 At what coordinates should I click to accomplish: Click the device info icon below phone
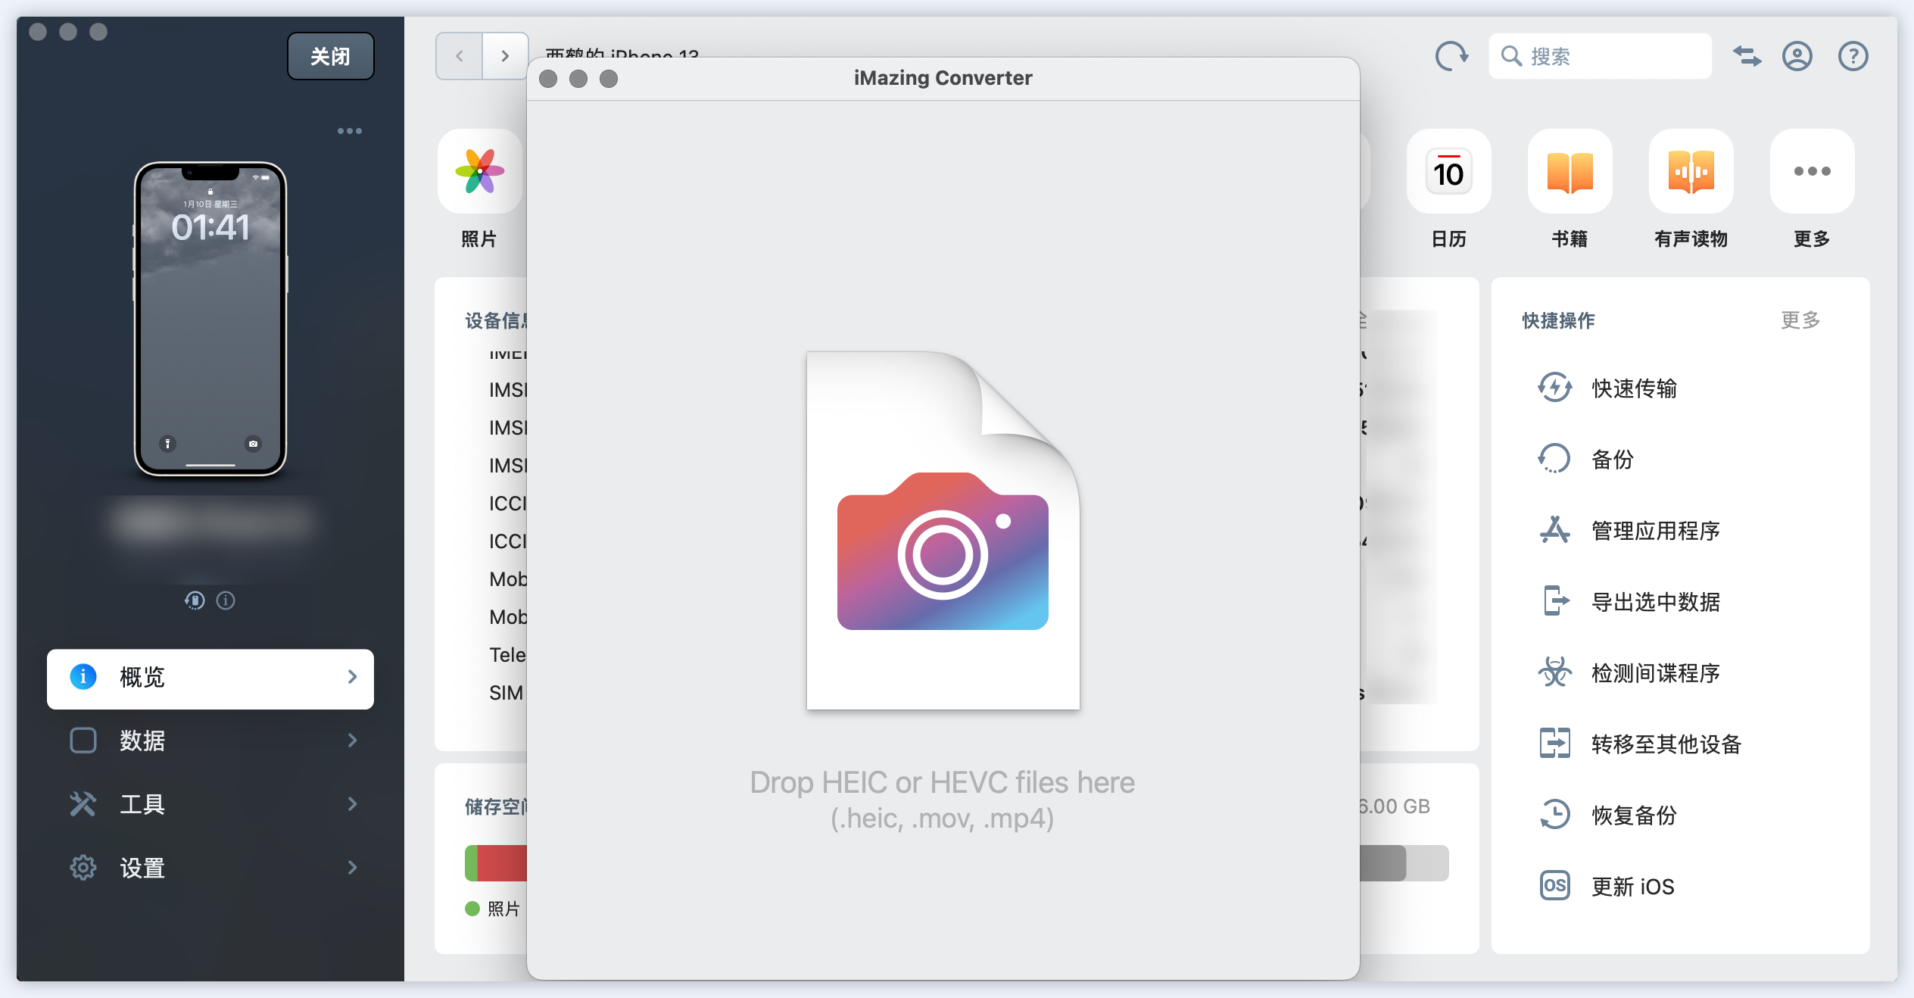[226, 600]
